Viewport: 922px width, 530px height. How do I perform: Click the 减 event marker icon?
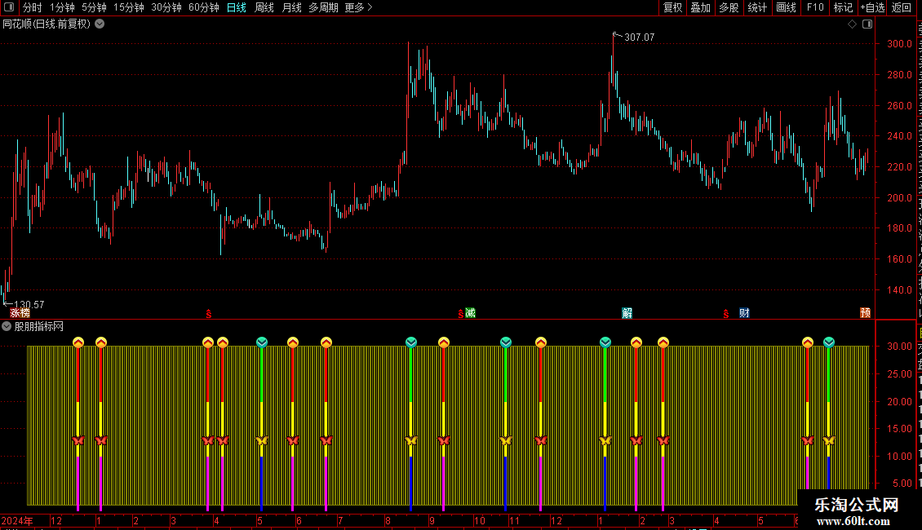tap(471, 312)
